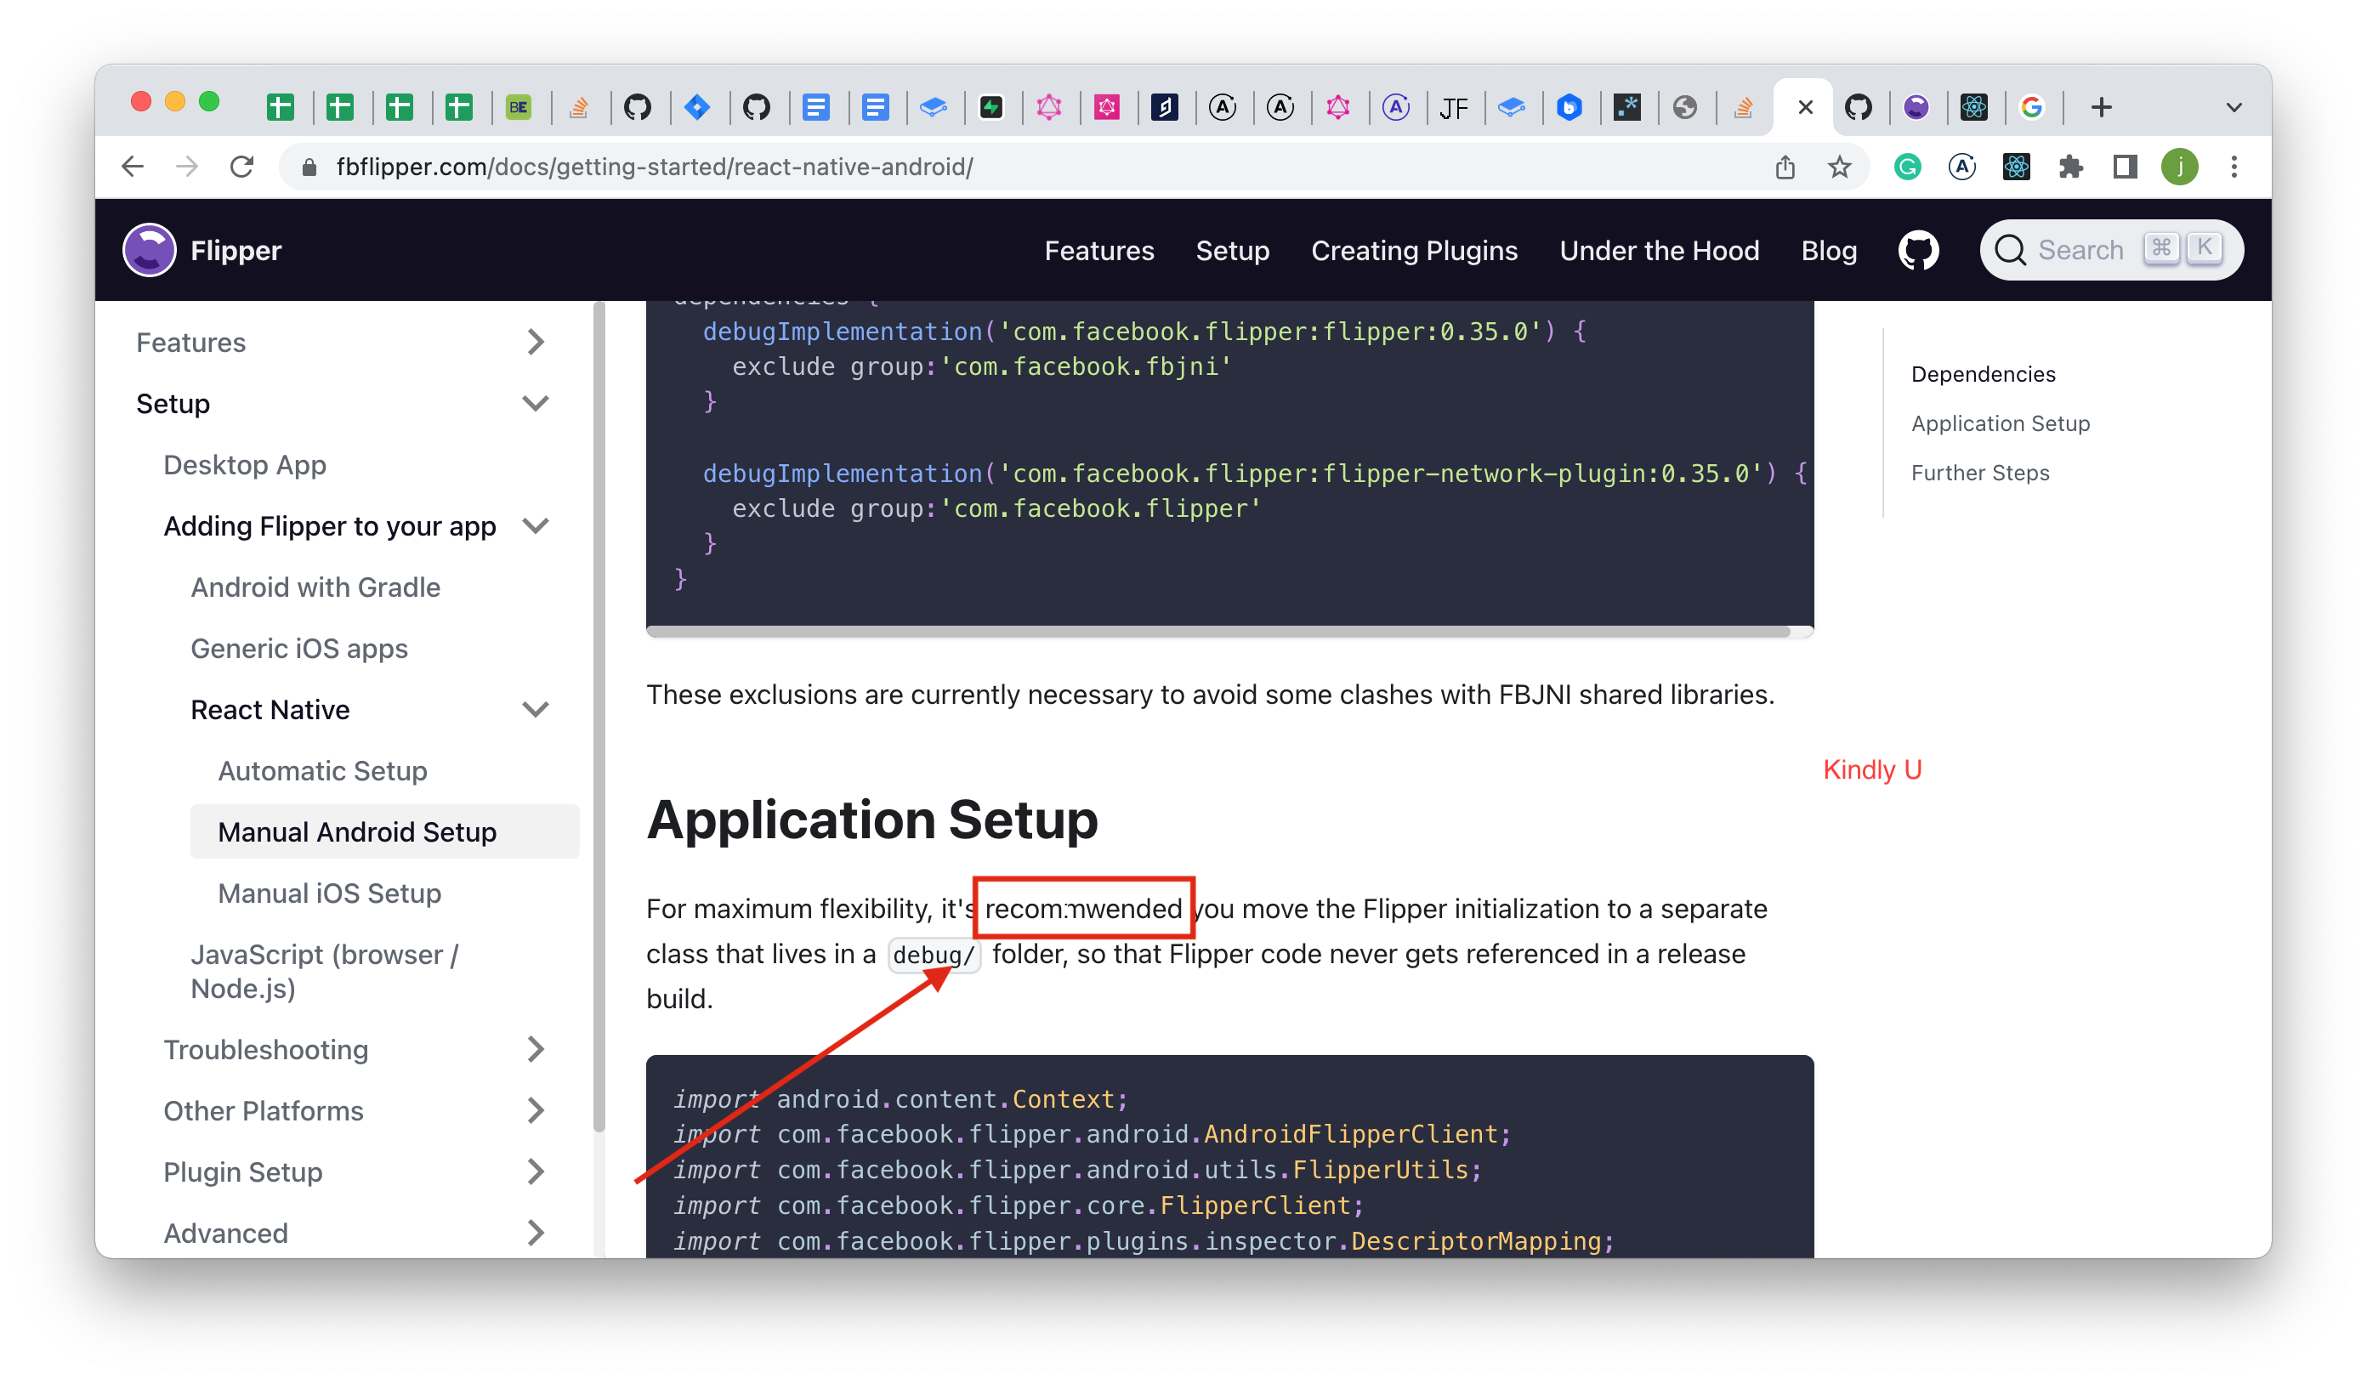Click the code block horizontal scrollbar
2367x1384 pixels.
1218,631
